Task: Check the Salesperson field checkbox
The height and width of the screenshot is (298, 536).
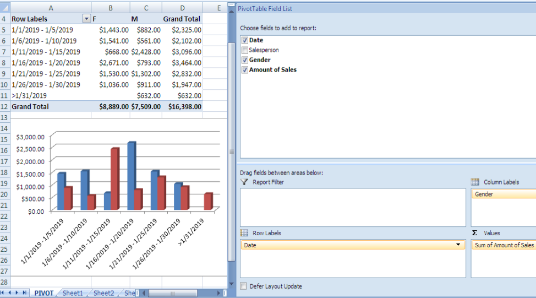Action: 245,50
